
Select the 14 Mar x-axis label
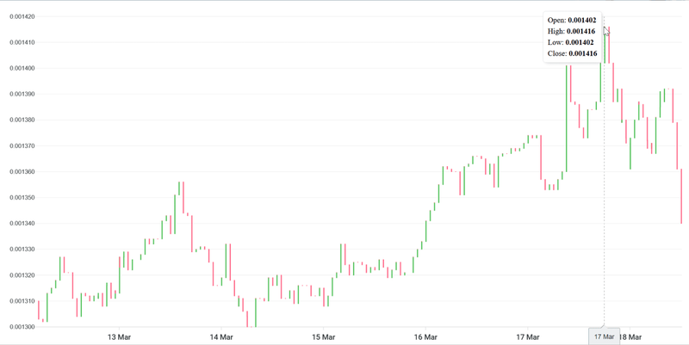click(x=221, y=336)
